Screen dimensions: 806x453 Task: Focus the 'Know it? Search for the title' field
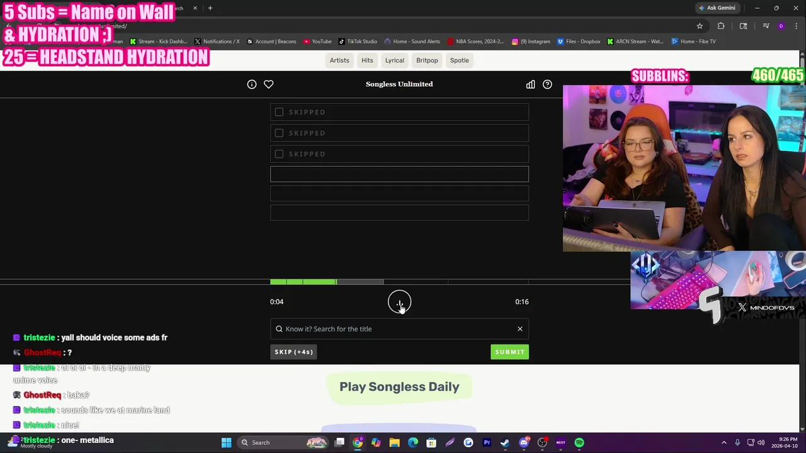coord(399,329)
